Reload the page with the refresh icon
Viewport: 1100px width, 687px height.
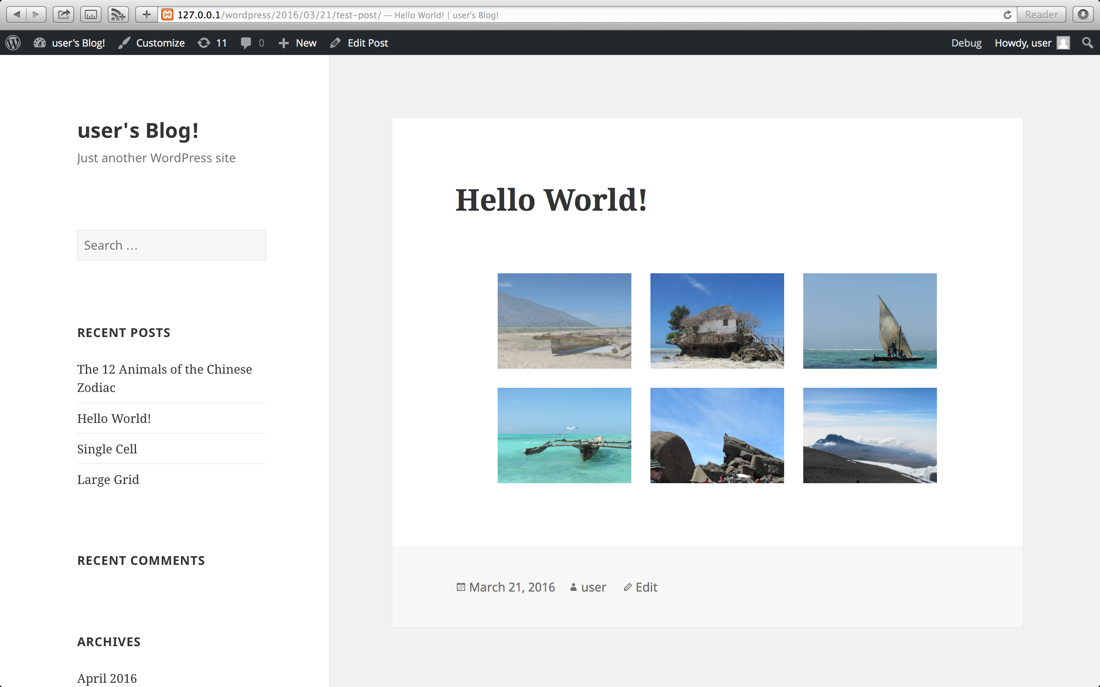(1007, 15)
